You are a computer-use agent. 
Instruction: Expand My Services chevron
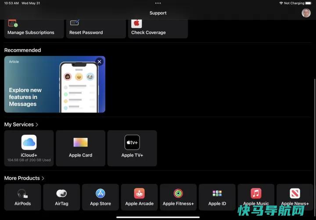[37, 125]
